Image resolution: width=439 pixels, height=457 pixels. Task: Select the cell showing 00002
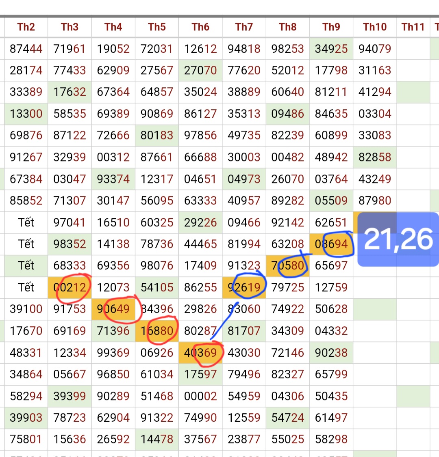pos(200,396)
